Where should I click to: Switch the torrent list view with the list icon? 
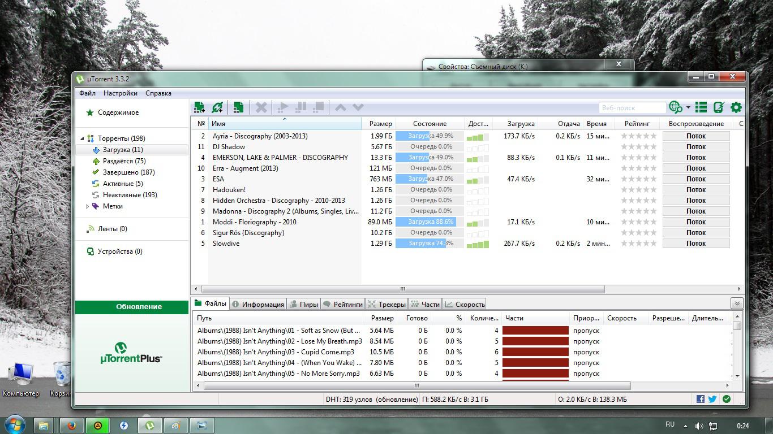pos(701,107)
